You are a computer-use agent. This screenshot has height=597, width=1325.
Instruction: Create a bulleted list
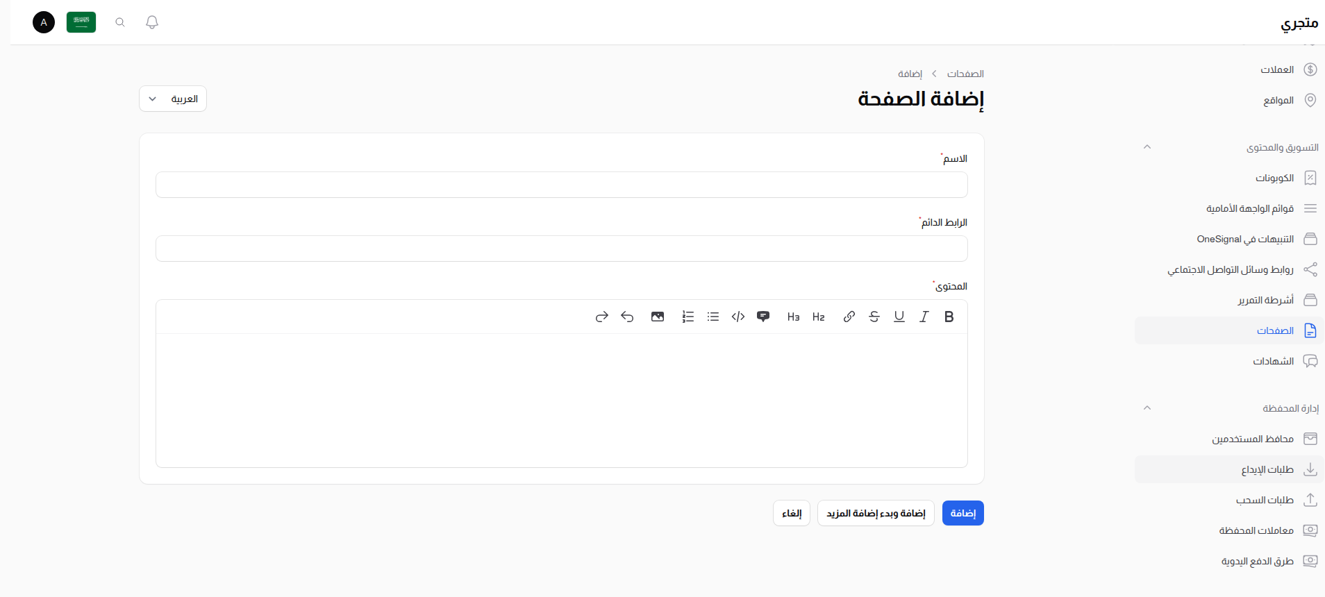pyautogui.click(x=713, y=317)
